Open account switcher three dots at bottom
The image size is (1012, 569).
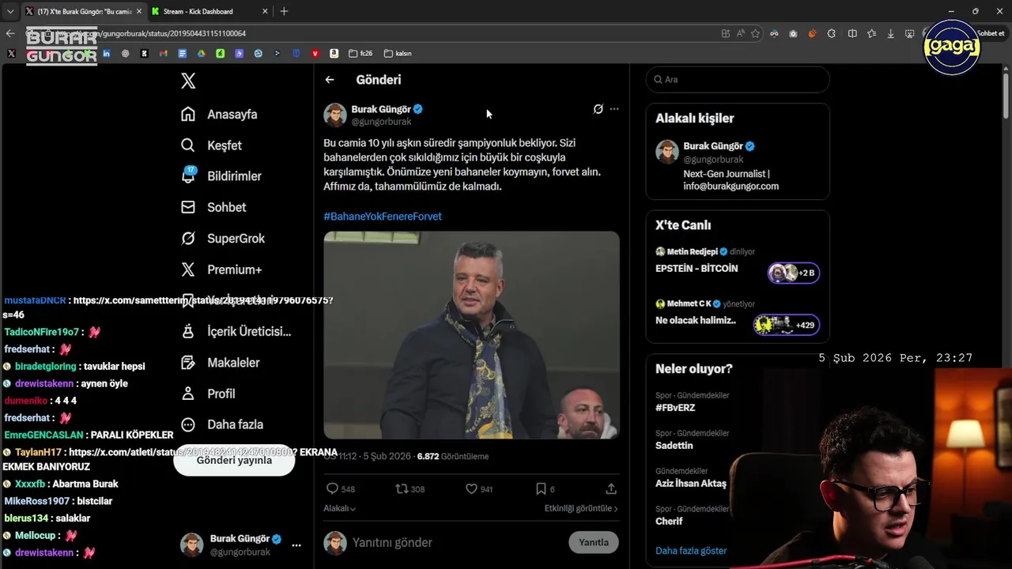(x=296, y=545)
